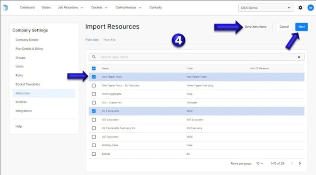The height and width of the screenshot is (175, 316).
Task: Click the 25EX code cell
Action: tap(189, 111)
